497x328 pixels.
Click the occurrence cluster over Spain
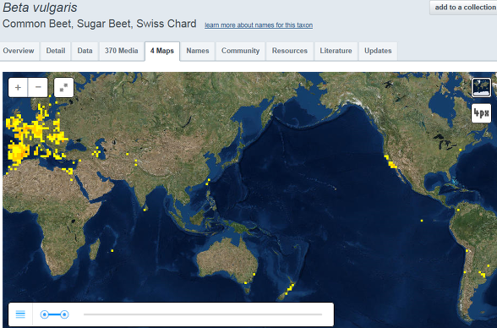tap(18, 152)
